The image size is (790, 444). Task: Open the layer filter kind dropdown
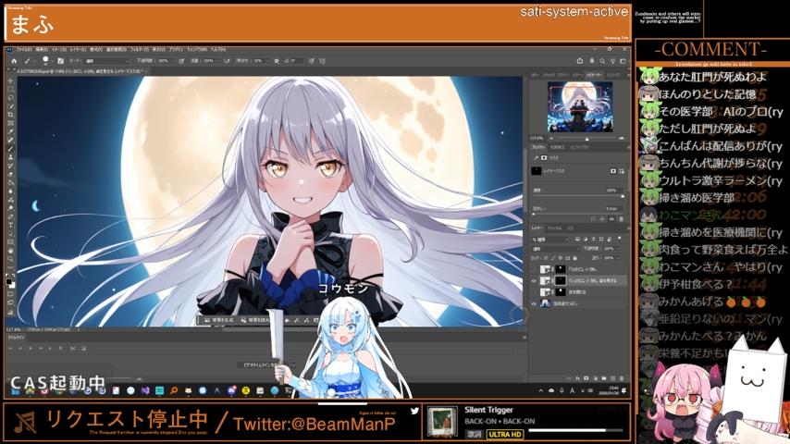click(549, 240)
